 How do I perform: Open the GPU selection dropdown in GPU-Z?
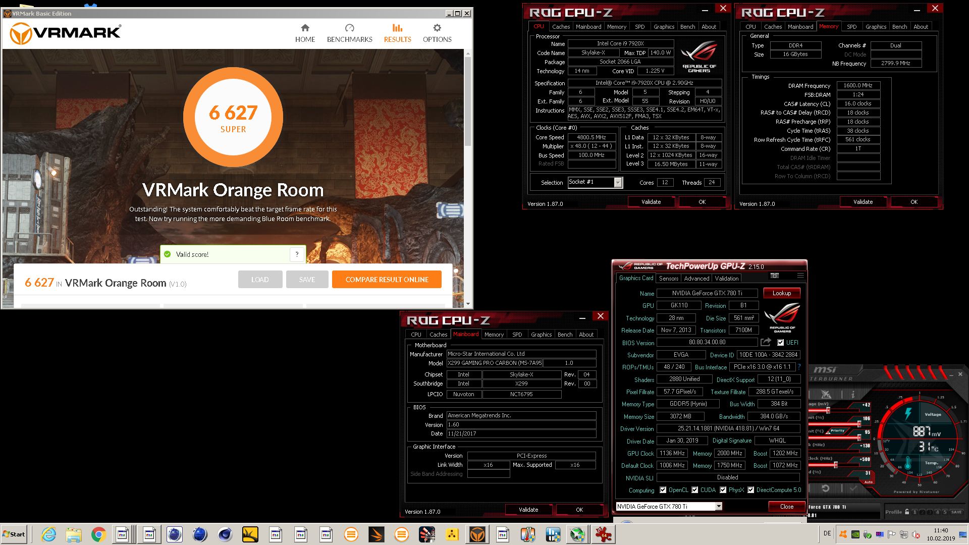pyautogui.click(x=719, y=506)
